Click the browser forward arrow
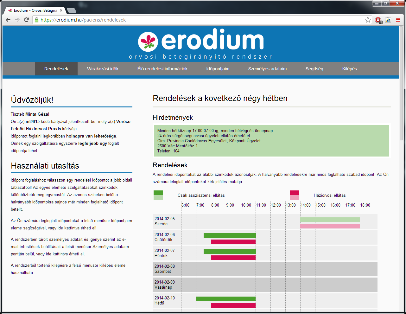 click(x=17, y=20)
